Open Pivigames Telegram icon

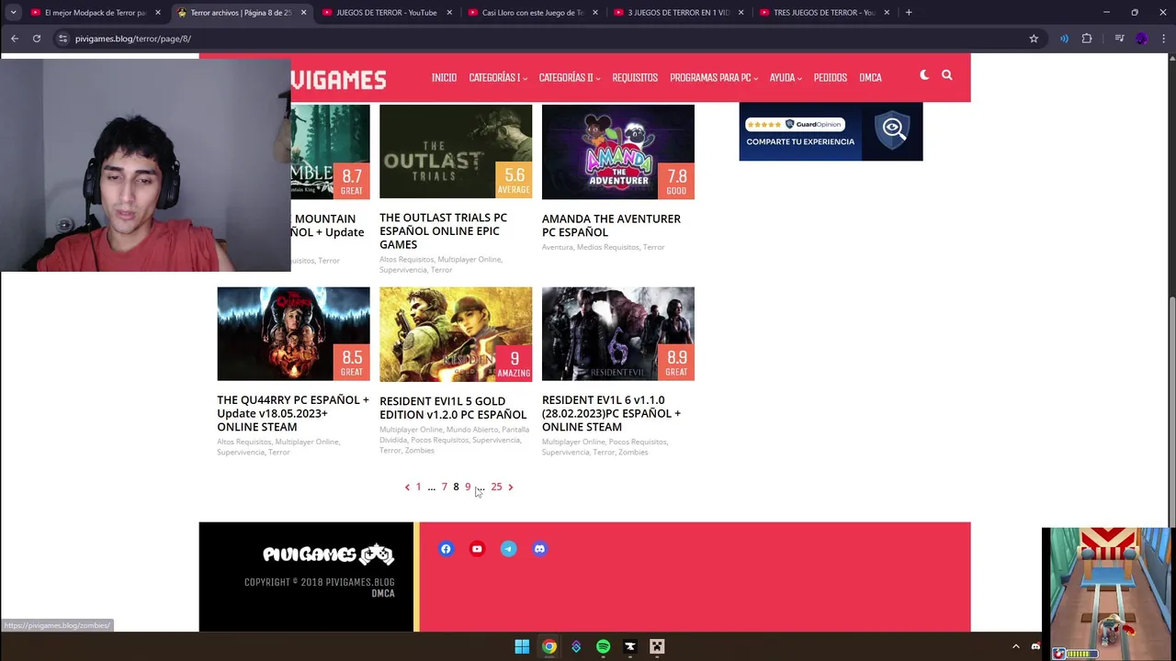[x=508, y=549]
